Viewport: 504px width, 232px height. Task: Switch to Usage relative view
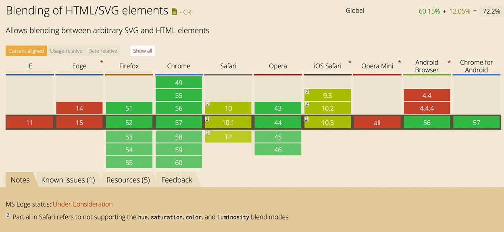click(x=66, y=51)
